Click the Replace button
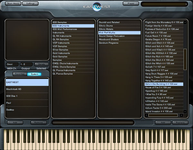The height and width of the screenshot is (150, 193). 180,123
